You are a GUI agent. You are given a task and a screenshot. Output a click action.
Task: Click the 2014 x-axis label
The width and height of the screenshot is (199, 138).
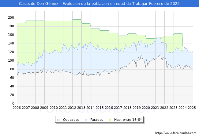[90, 108]
